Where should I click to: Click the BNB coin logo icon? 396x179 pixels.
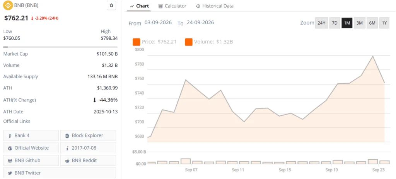[x=8, y=5]
